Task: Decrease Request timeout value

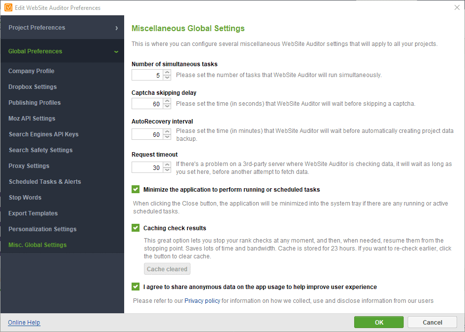Action: pyautogui.click(x=167, y=170)
